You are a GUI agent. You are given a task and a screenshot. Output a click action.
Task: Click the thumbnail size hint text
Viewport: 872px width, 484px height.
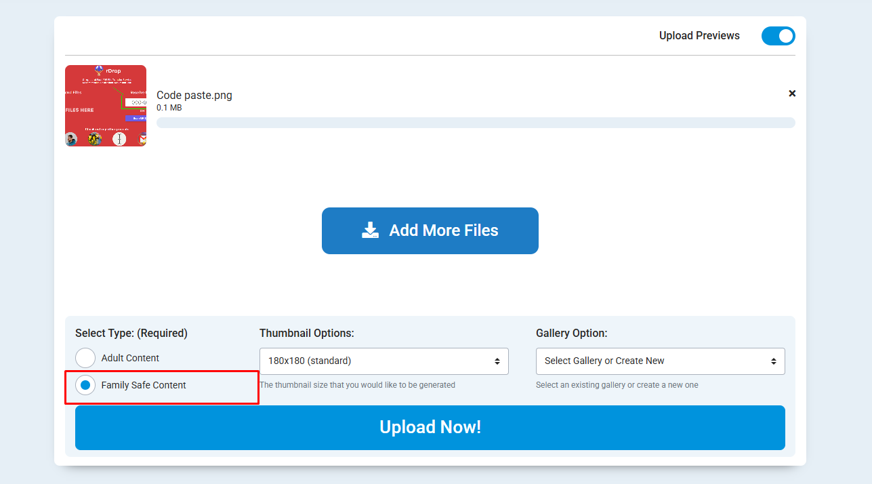[358, 385]
